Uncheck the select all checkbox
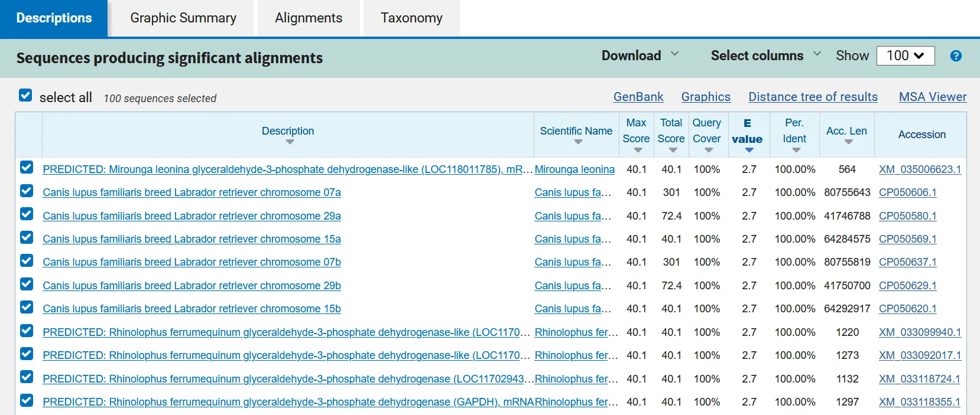The image size is (980, 415). pyautogui.click(x=25, y=96)
